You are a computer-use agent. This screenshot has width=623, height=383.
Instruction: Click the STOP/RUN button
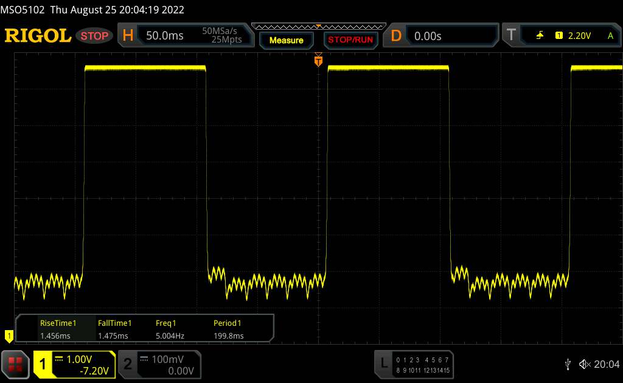click(x=350, y=41)
